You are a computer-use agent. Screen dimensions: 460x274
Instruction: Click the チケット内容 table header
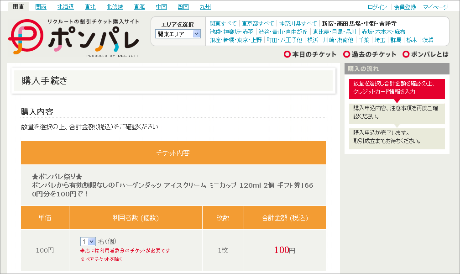tap(173, 153)
